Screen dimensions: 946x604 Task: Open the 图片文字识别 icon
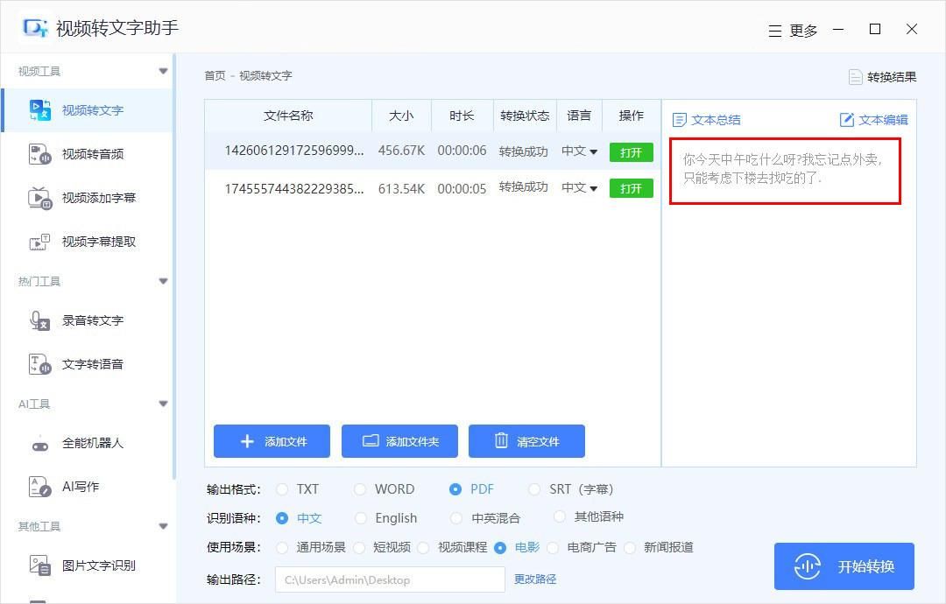click(x=40, y=565)
